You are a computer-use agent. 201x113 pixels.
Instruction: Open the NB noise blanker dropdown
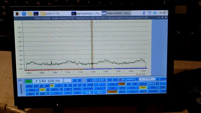(x=68, y=89)
